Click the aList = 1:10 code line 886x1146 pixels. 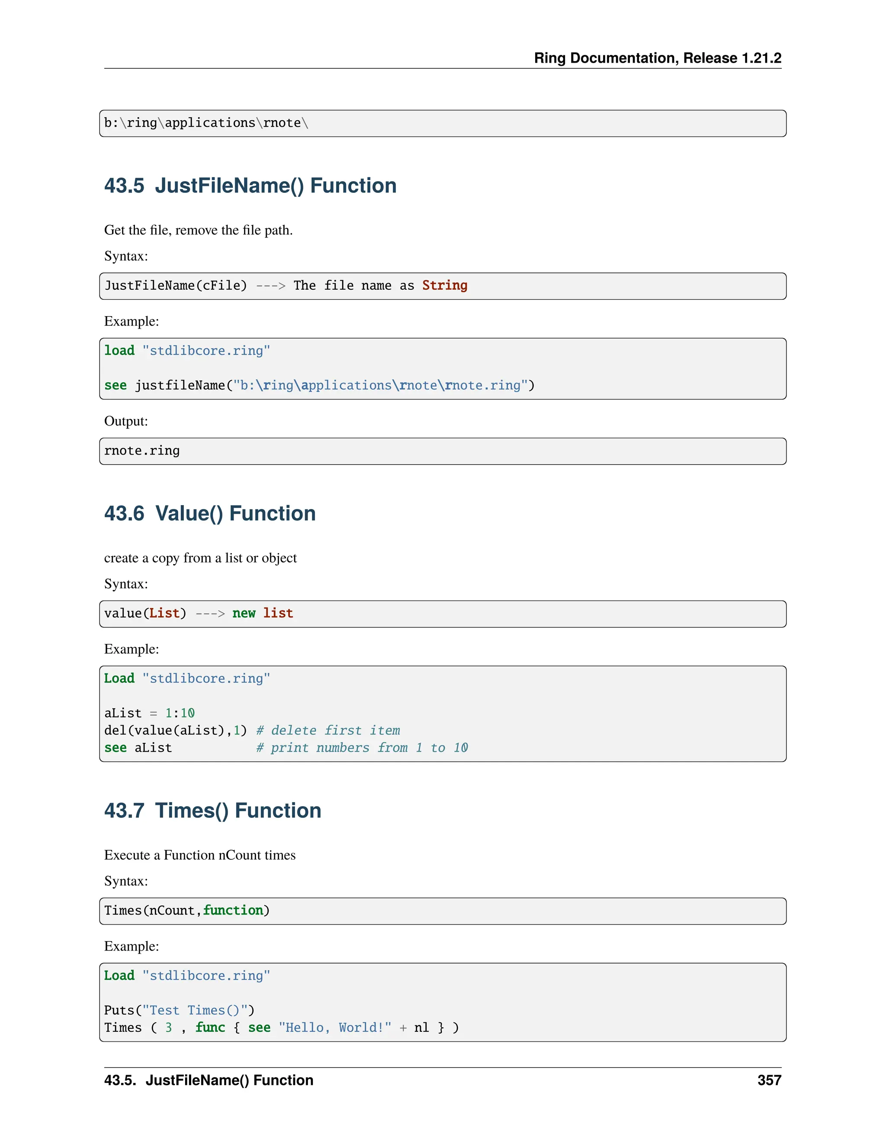click(149, 713)
